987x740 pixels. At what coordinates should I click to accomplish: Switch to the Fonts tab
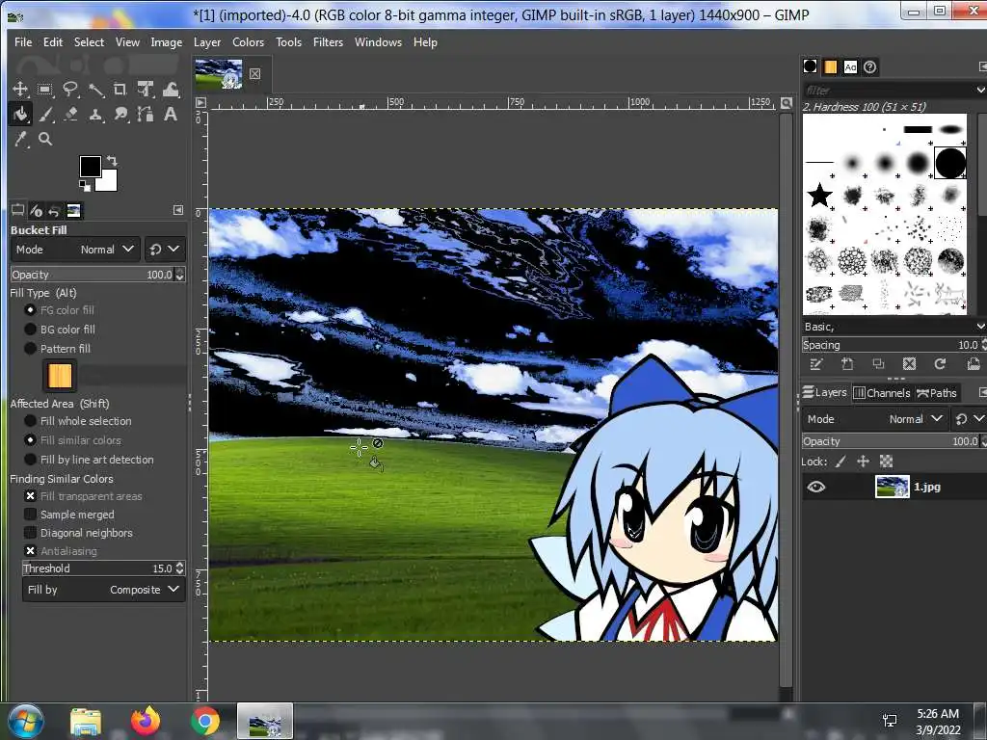(x=850, y=66)
